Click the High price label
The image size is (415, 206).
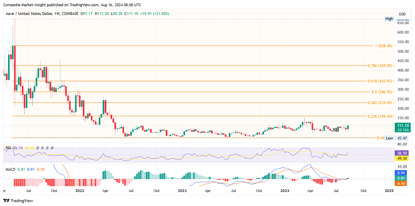pyautogui.click(x=389, y=19)
